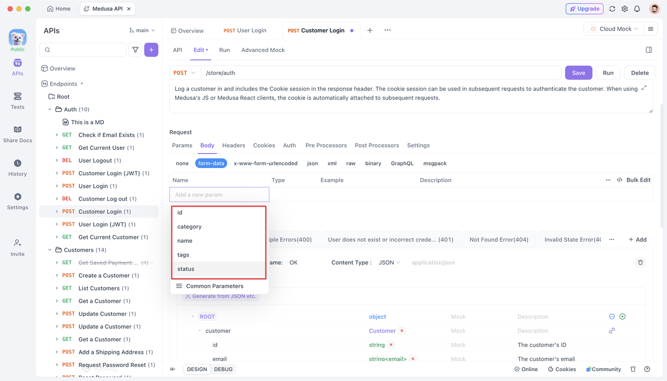Select the msgpack body type
This screenshot has width=667, height=381.
pyautogui.click(x=435, y=163)
